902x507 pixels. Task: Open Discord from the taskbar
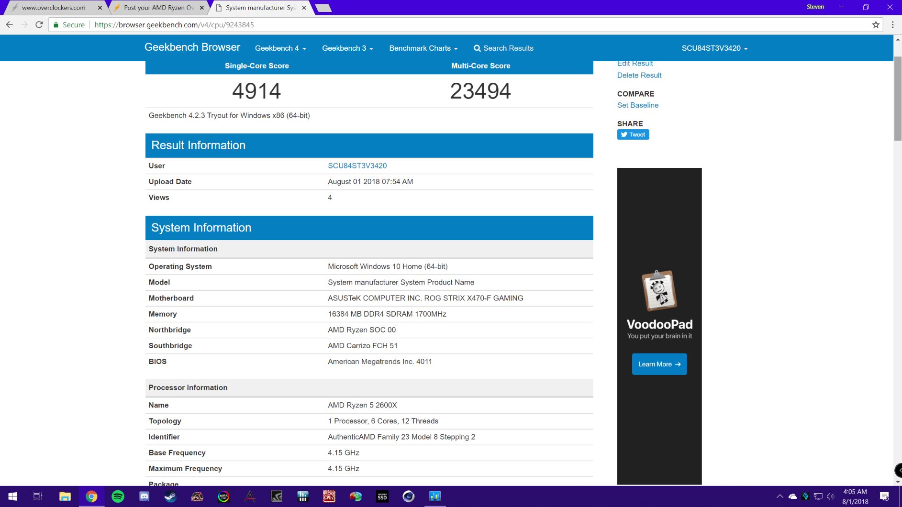click(x=144, y=496)
